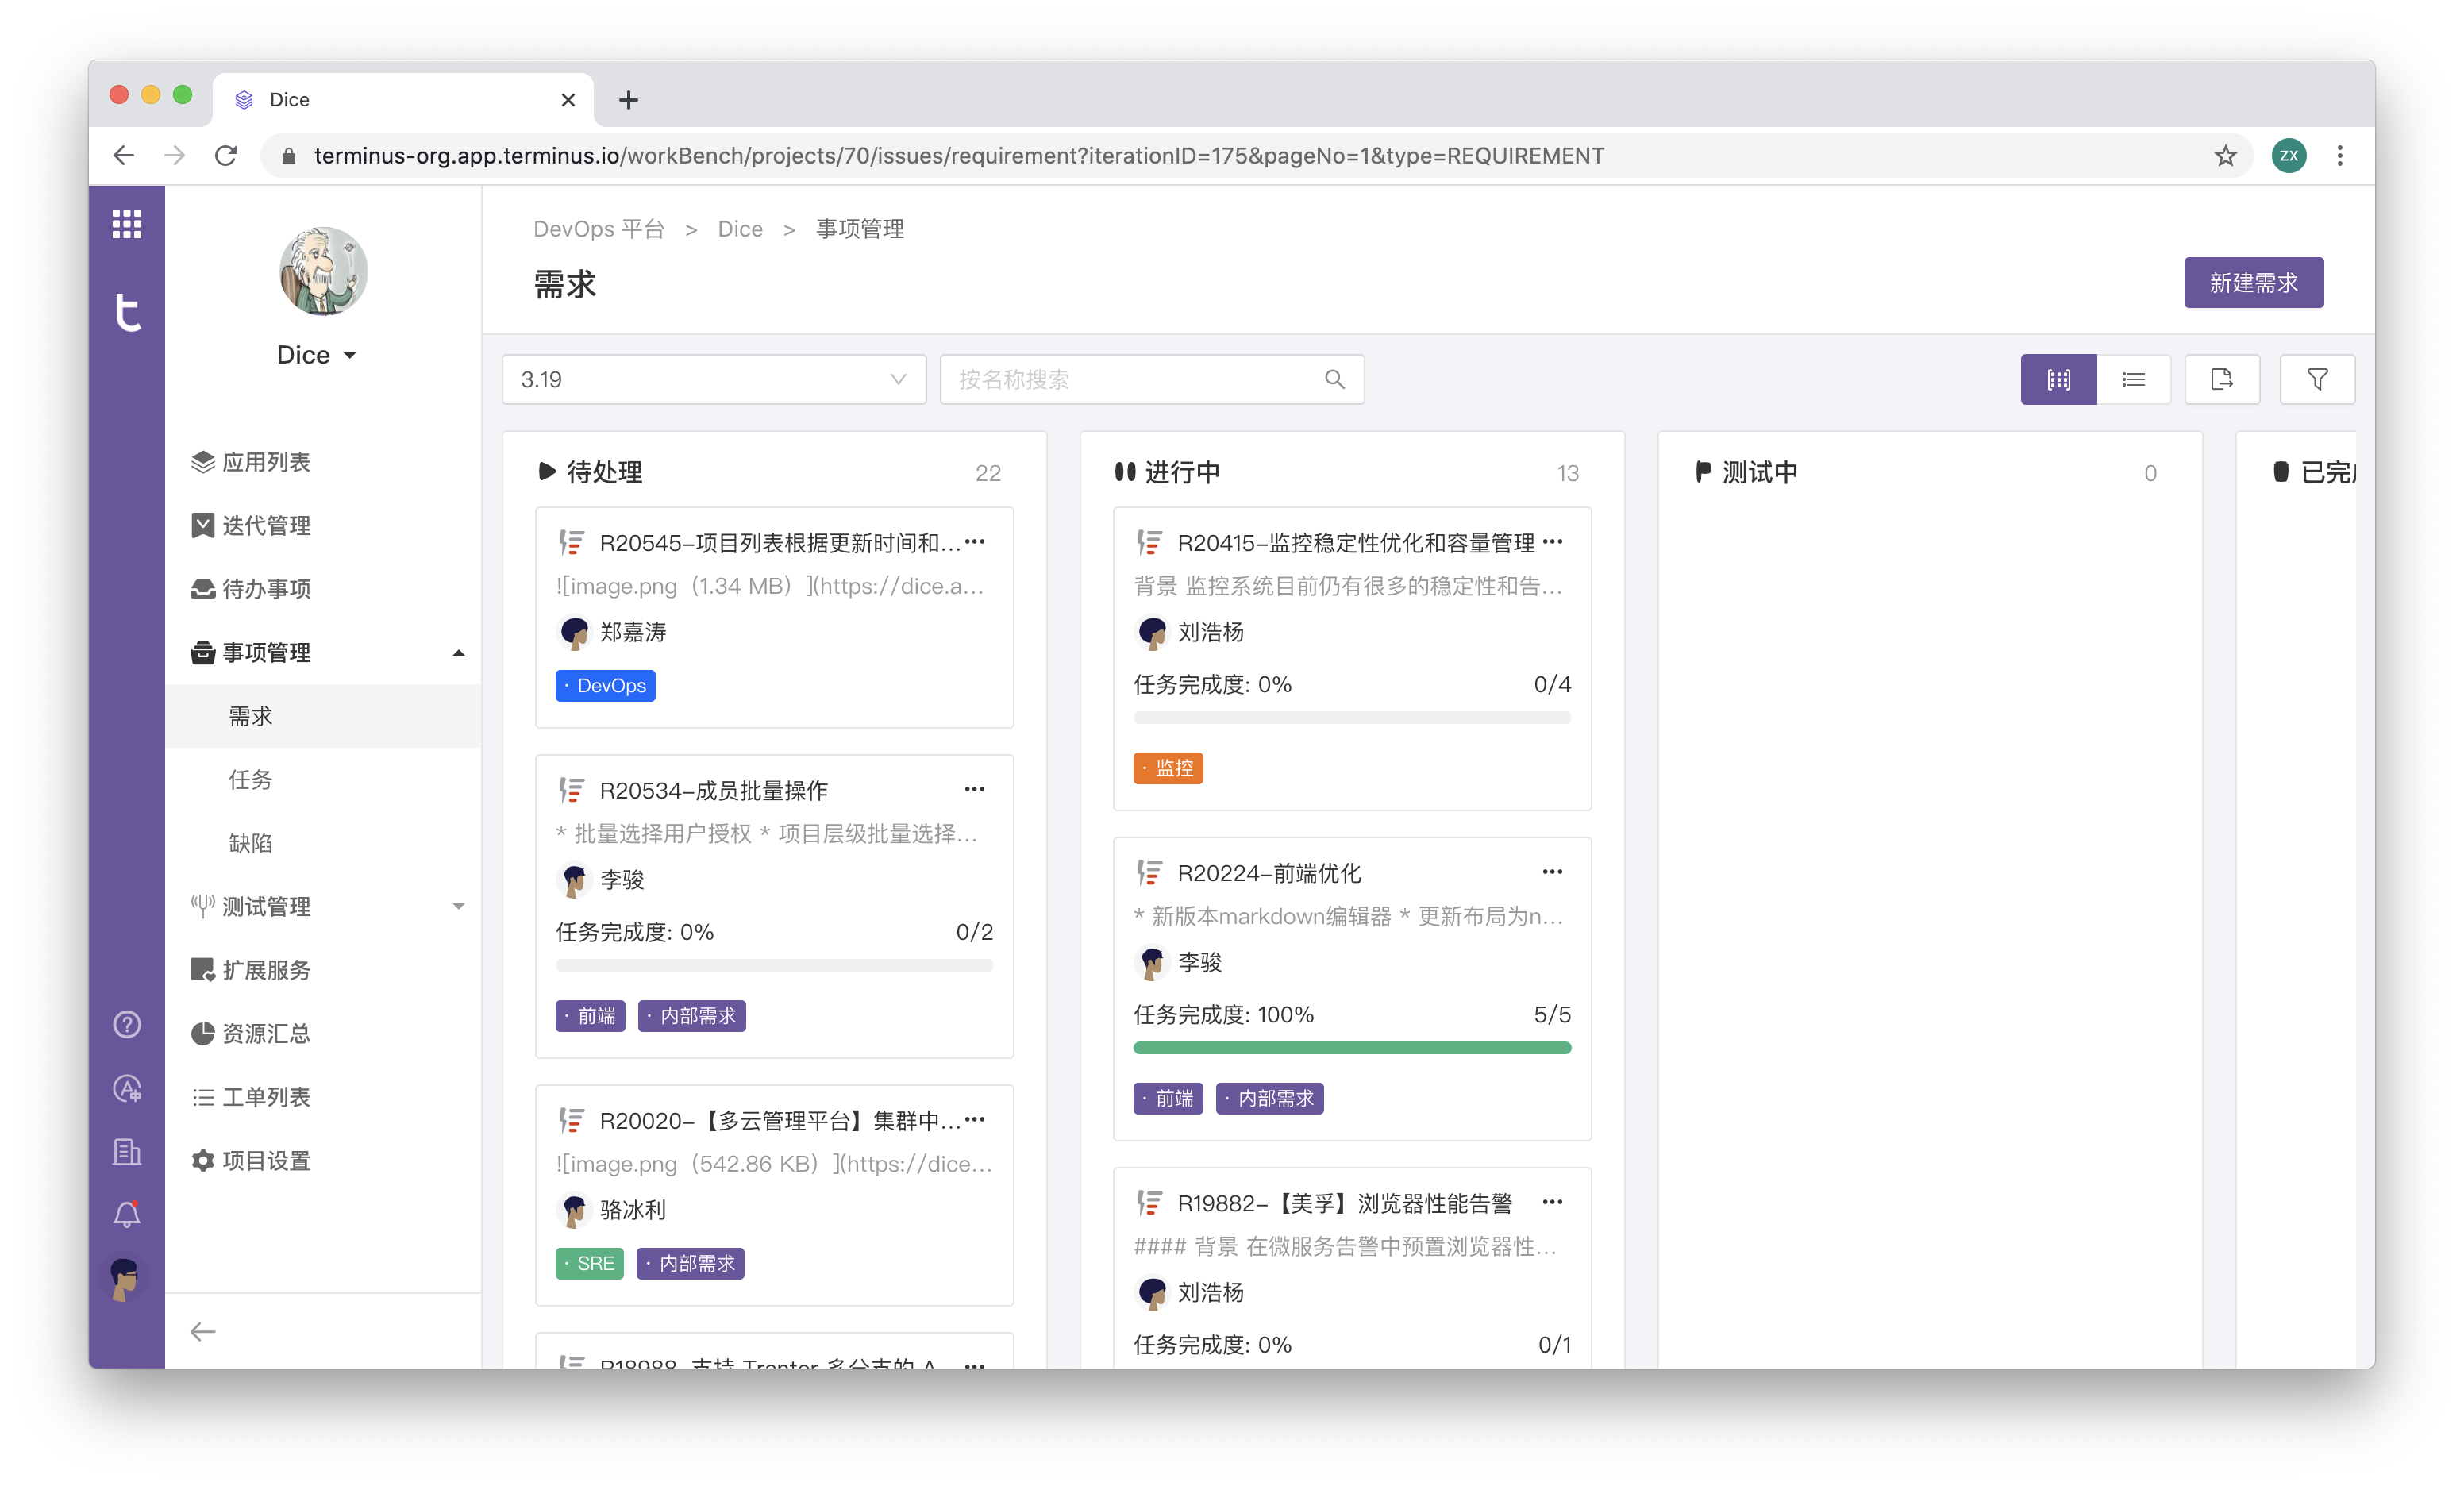The height and width of the screenshot is (1486, 2464).
Task: Reload the browser page
Action: [226, 156]
